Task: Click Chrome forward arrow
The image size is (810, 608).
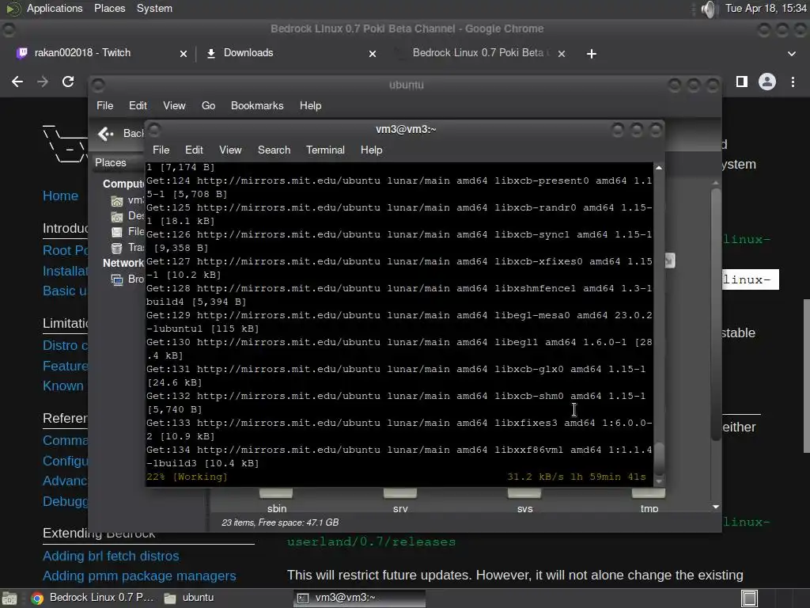Action: click(43, 82)
